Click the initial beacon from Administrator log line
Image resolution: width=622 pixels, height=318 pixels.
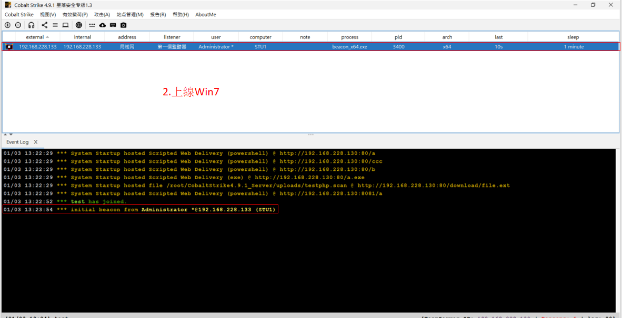click(139, 209)
